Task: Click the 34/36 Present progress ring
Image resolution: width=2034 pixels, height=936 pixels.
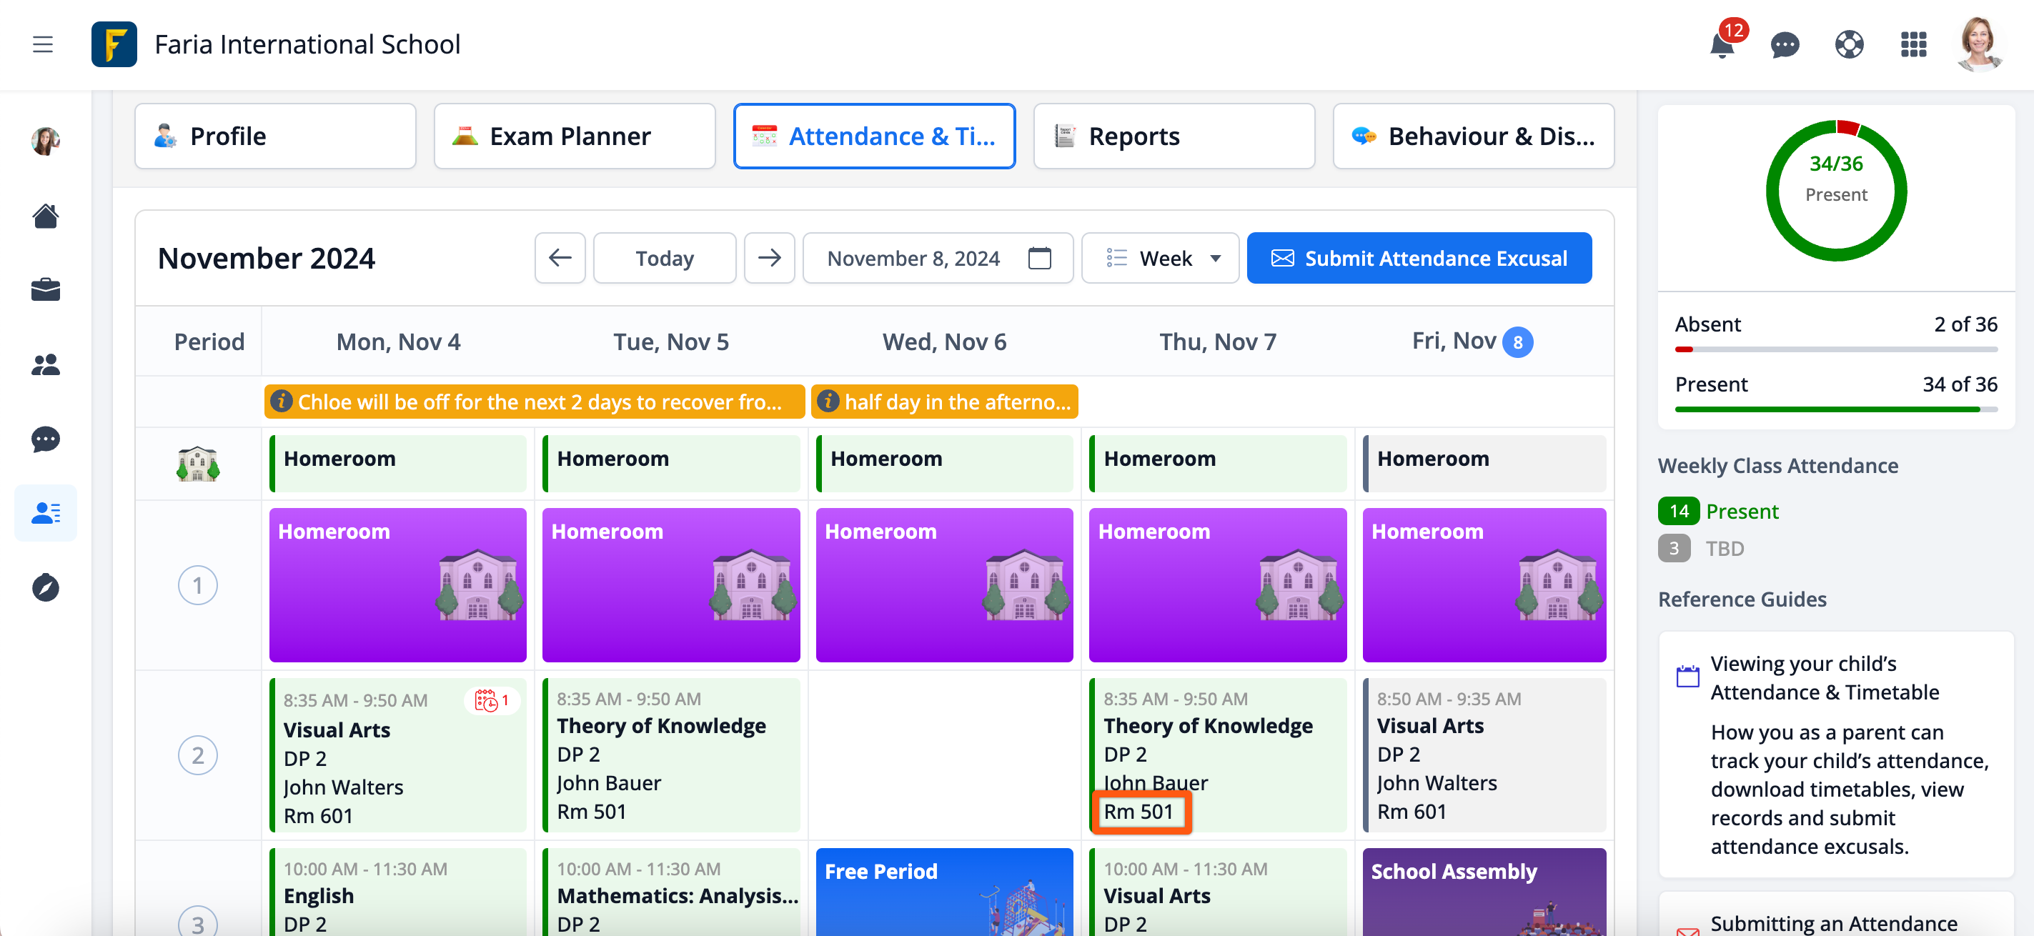Action: 1836,191
